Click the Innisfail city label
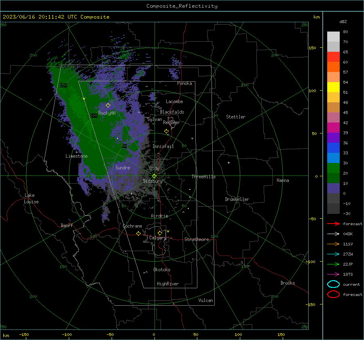The image size is (364, 340). [x=163, y=146]
